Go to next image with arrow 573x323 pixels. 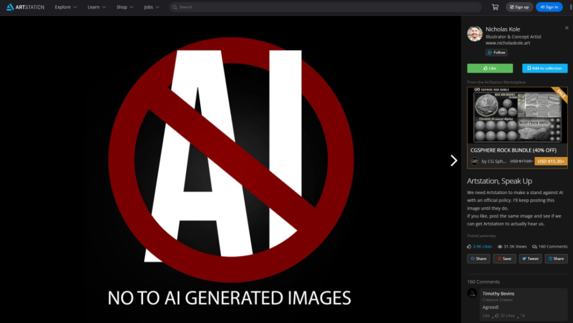coord(453,160)
